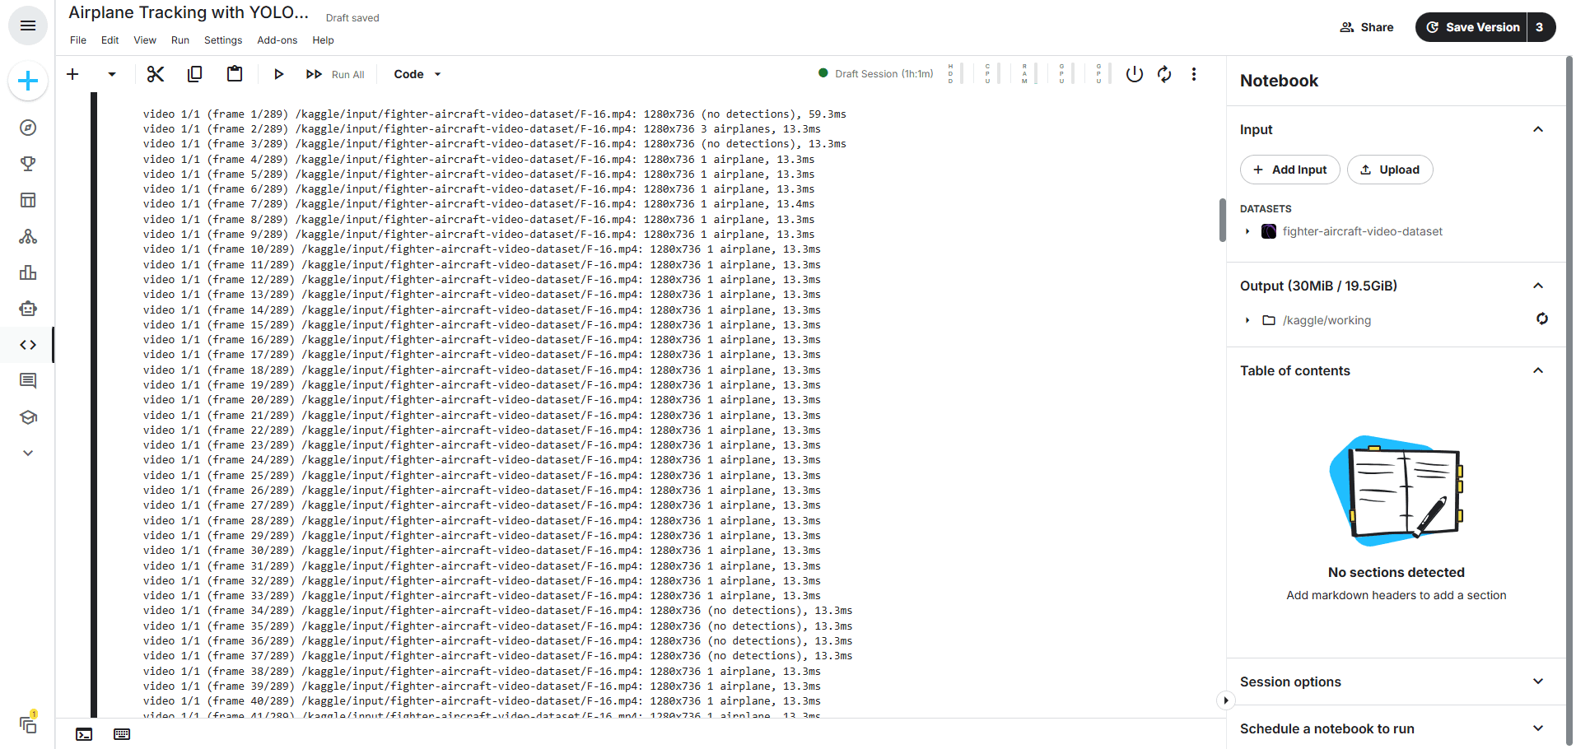Collapse the right Notebook side panel arrow
Image resolution: width=1576 pixels, height=749 pixels.
(1225, 700)
